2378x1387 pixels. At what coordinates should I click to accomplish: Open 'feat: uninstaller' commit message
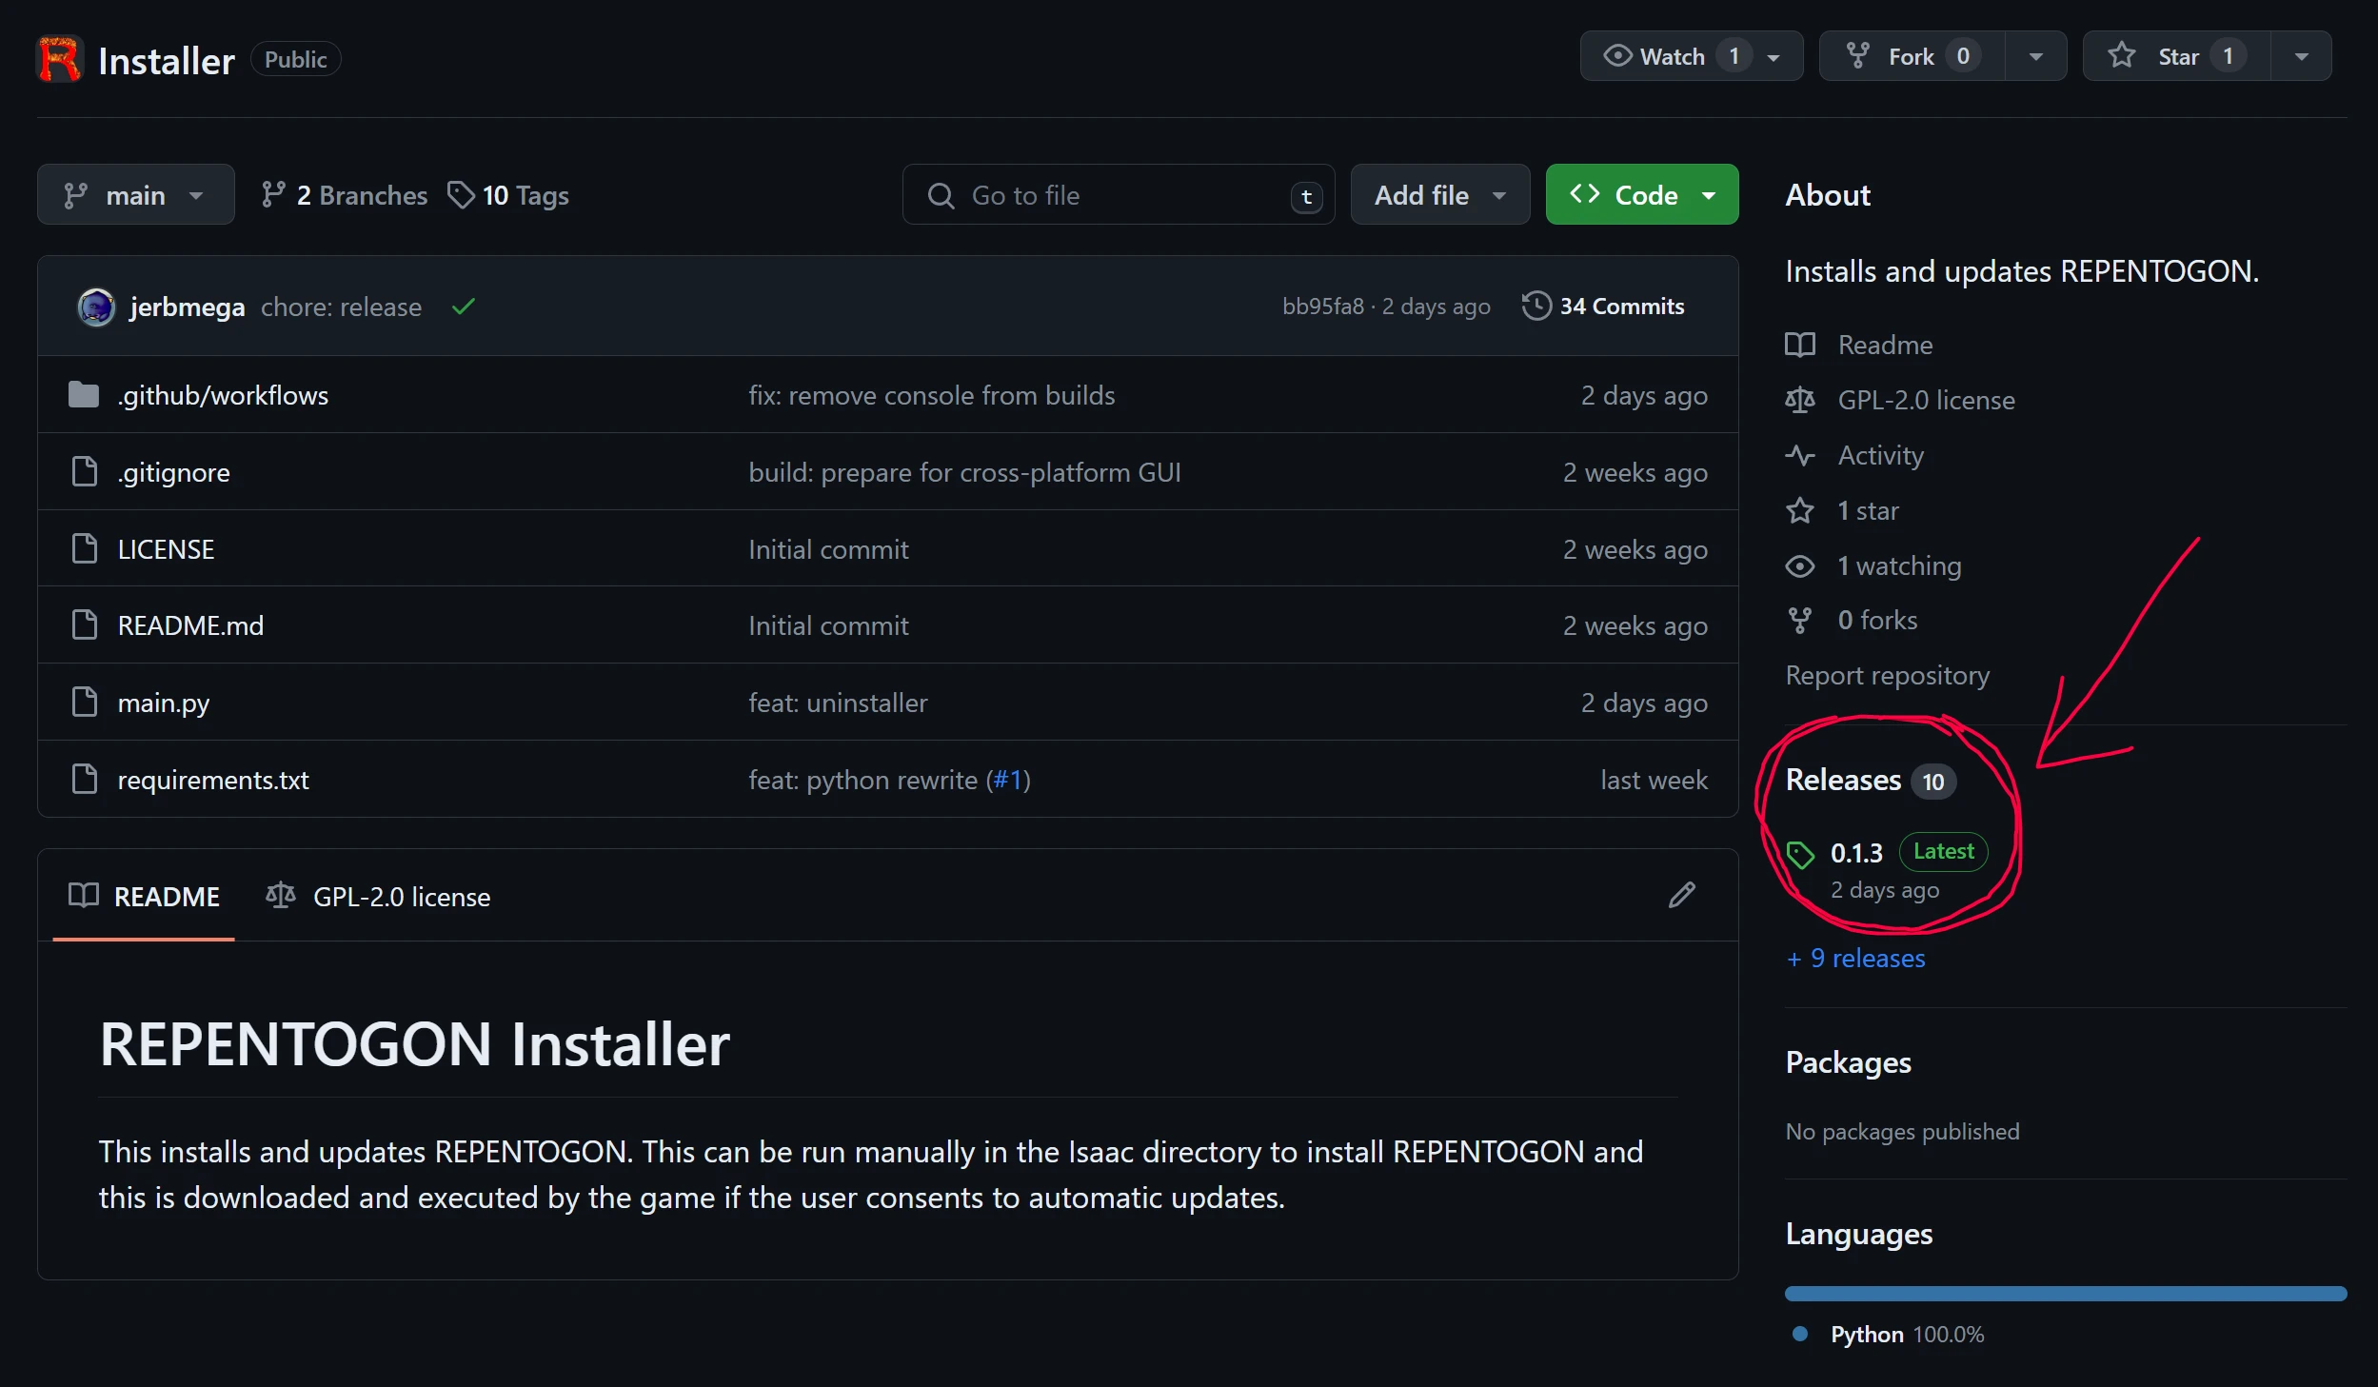pos(838,703)
